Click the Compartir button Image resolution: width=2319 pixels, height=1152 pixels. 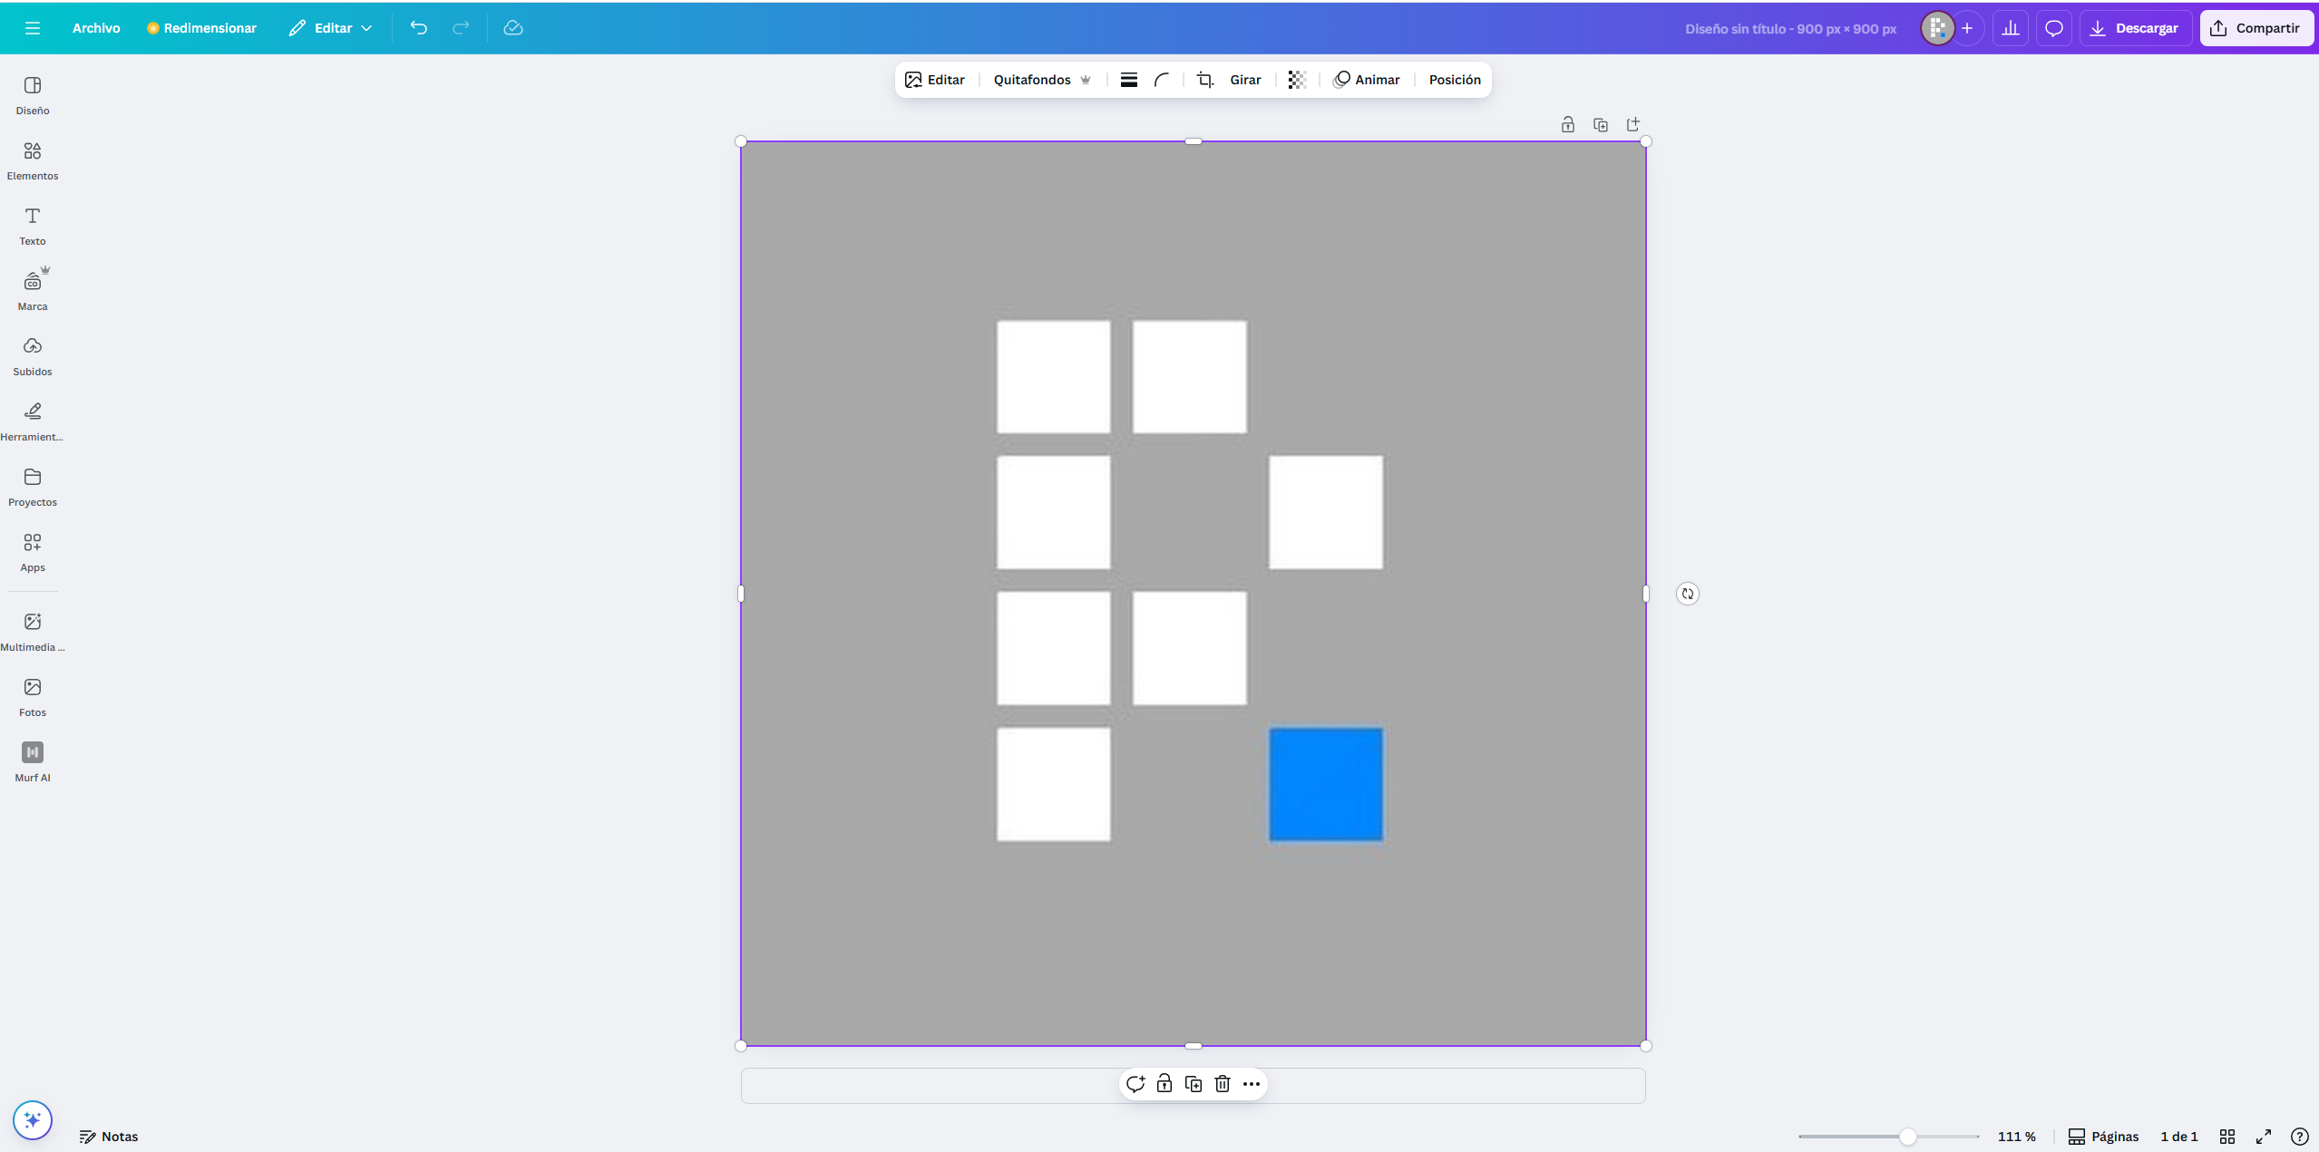(x=2256, y=28)
